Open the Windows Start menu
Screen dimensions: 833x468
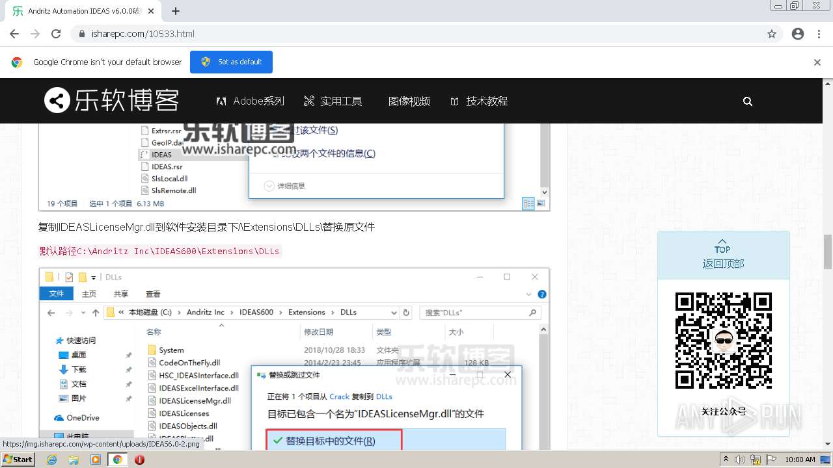tap(18, 459)
